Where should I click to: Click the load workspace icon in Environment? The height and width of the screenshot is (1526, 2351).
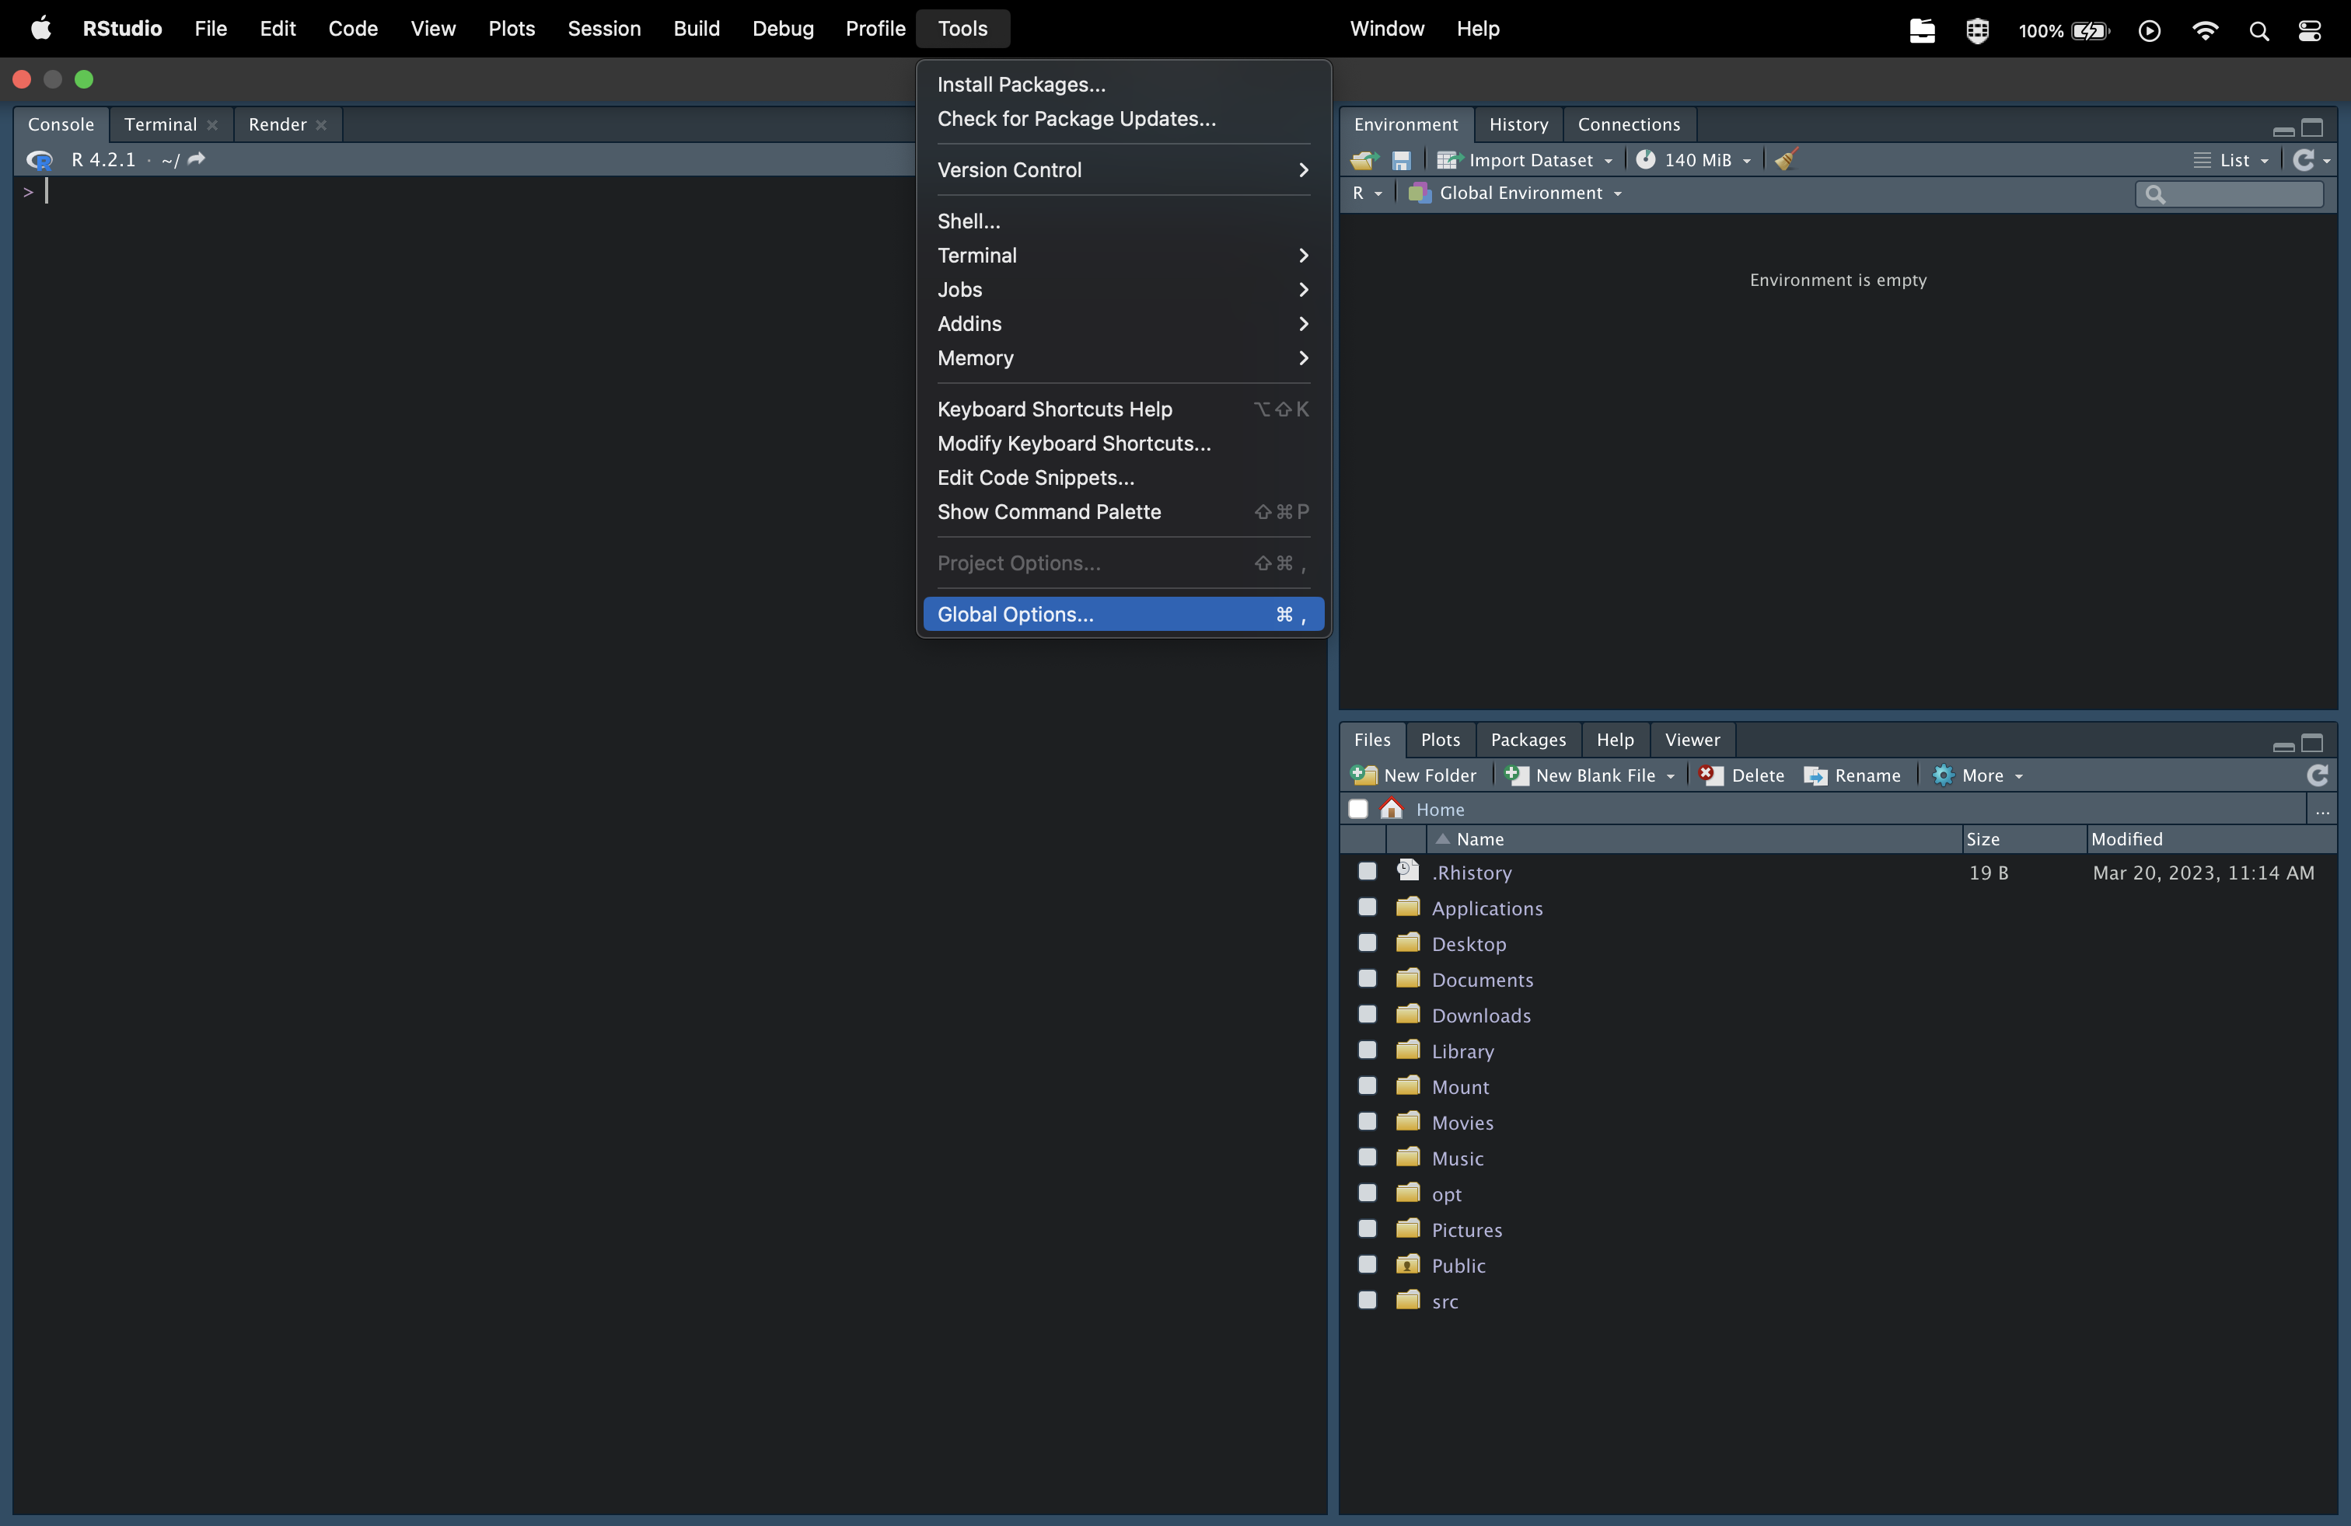tap(1364, 160)
